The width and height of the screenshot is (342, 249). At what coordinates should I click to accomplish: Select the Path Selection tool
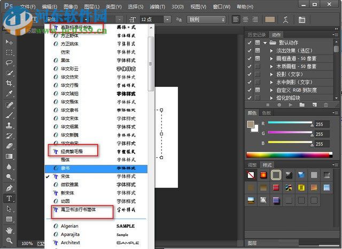click(9, 208)
